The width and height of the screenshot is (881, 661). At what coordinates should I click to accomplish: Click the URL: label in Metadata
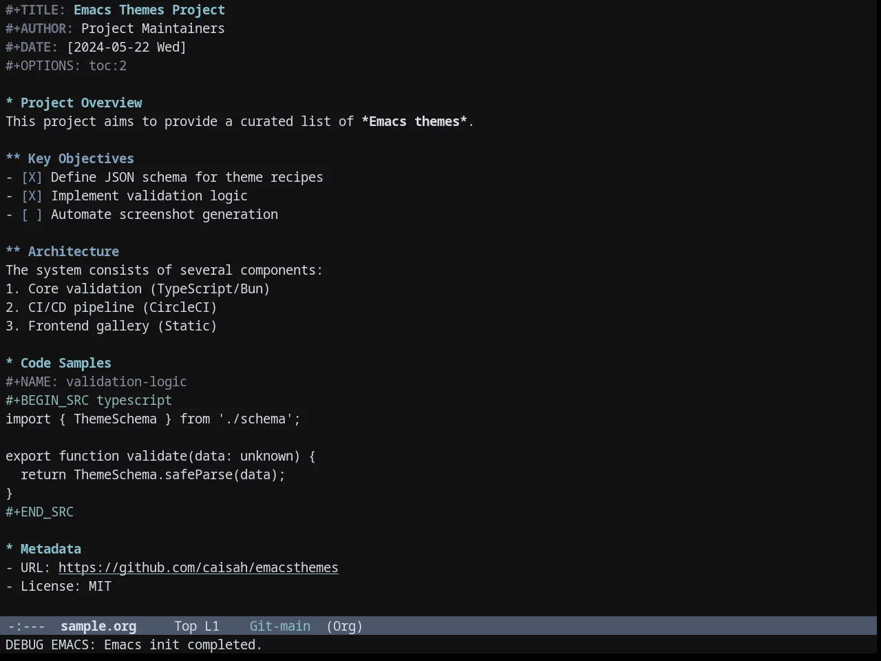(36, 567)
